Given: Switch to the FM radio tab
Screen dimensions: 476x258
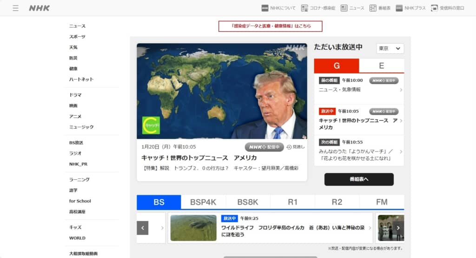Looking at the screenshot, I should pyautogui.click(x=382, y=202).
